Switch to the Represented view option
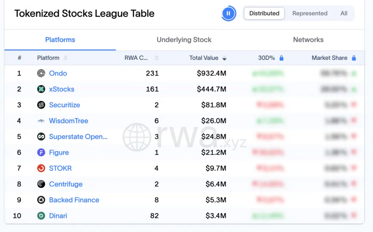 310,13
